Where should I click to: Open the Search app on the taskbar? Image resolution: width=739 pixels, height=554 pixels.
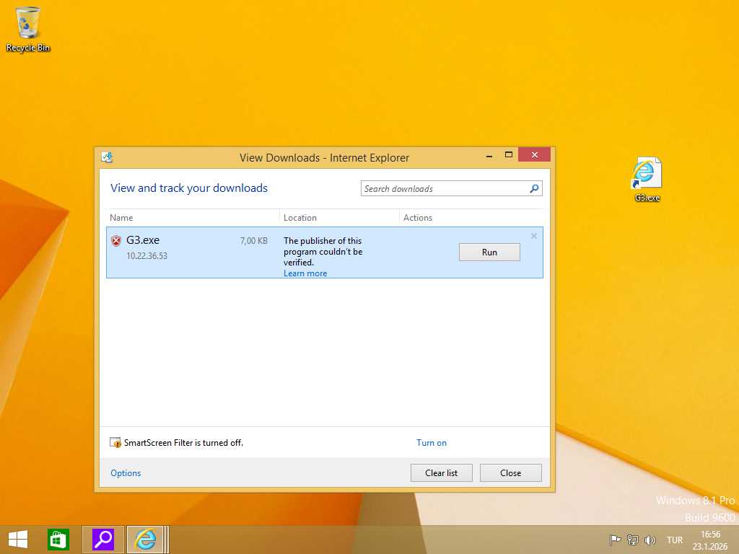click(x=103, y=540)
